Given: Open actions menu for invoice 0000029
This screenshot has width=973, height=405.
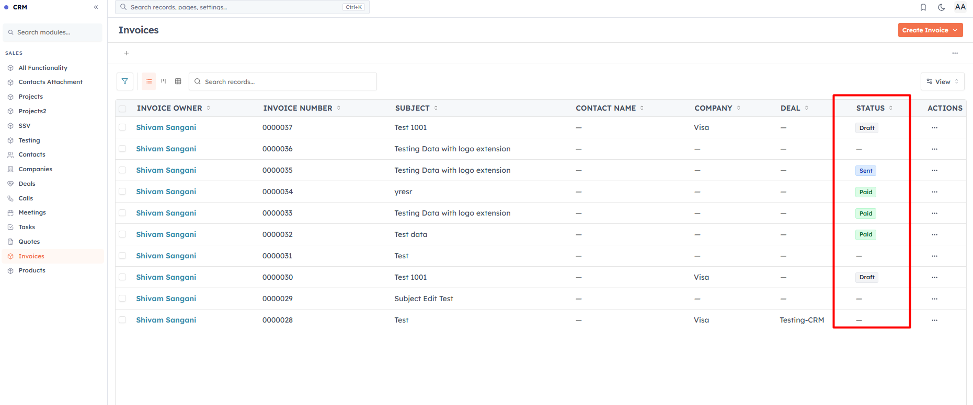Looking at the screenshot, I should click(934, 299).
